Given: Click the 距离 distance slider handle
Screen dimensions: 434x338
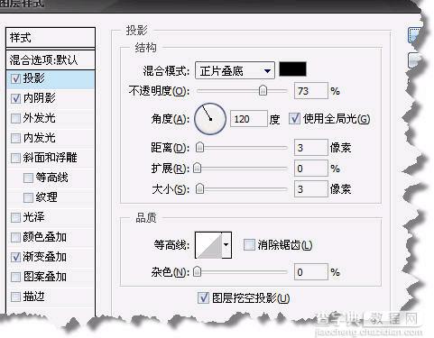Looking at the screenshot, I should click(199, 147).
